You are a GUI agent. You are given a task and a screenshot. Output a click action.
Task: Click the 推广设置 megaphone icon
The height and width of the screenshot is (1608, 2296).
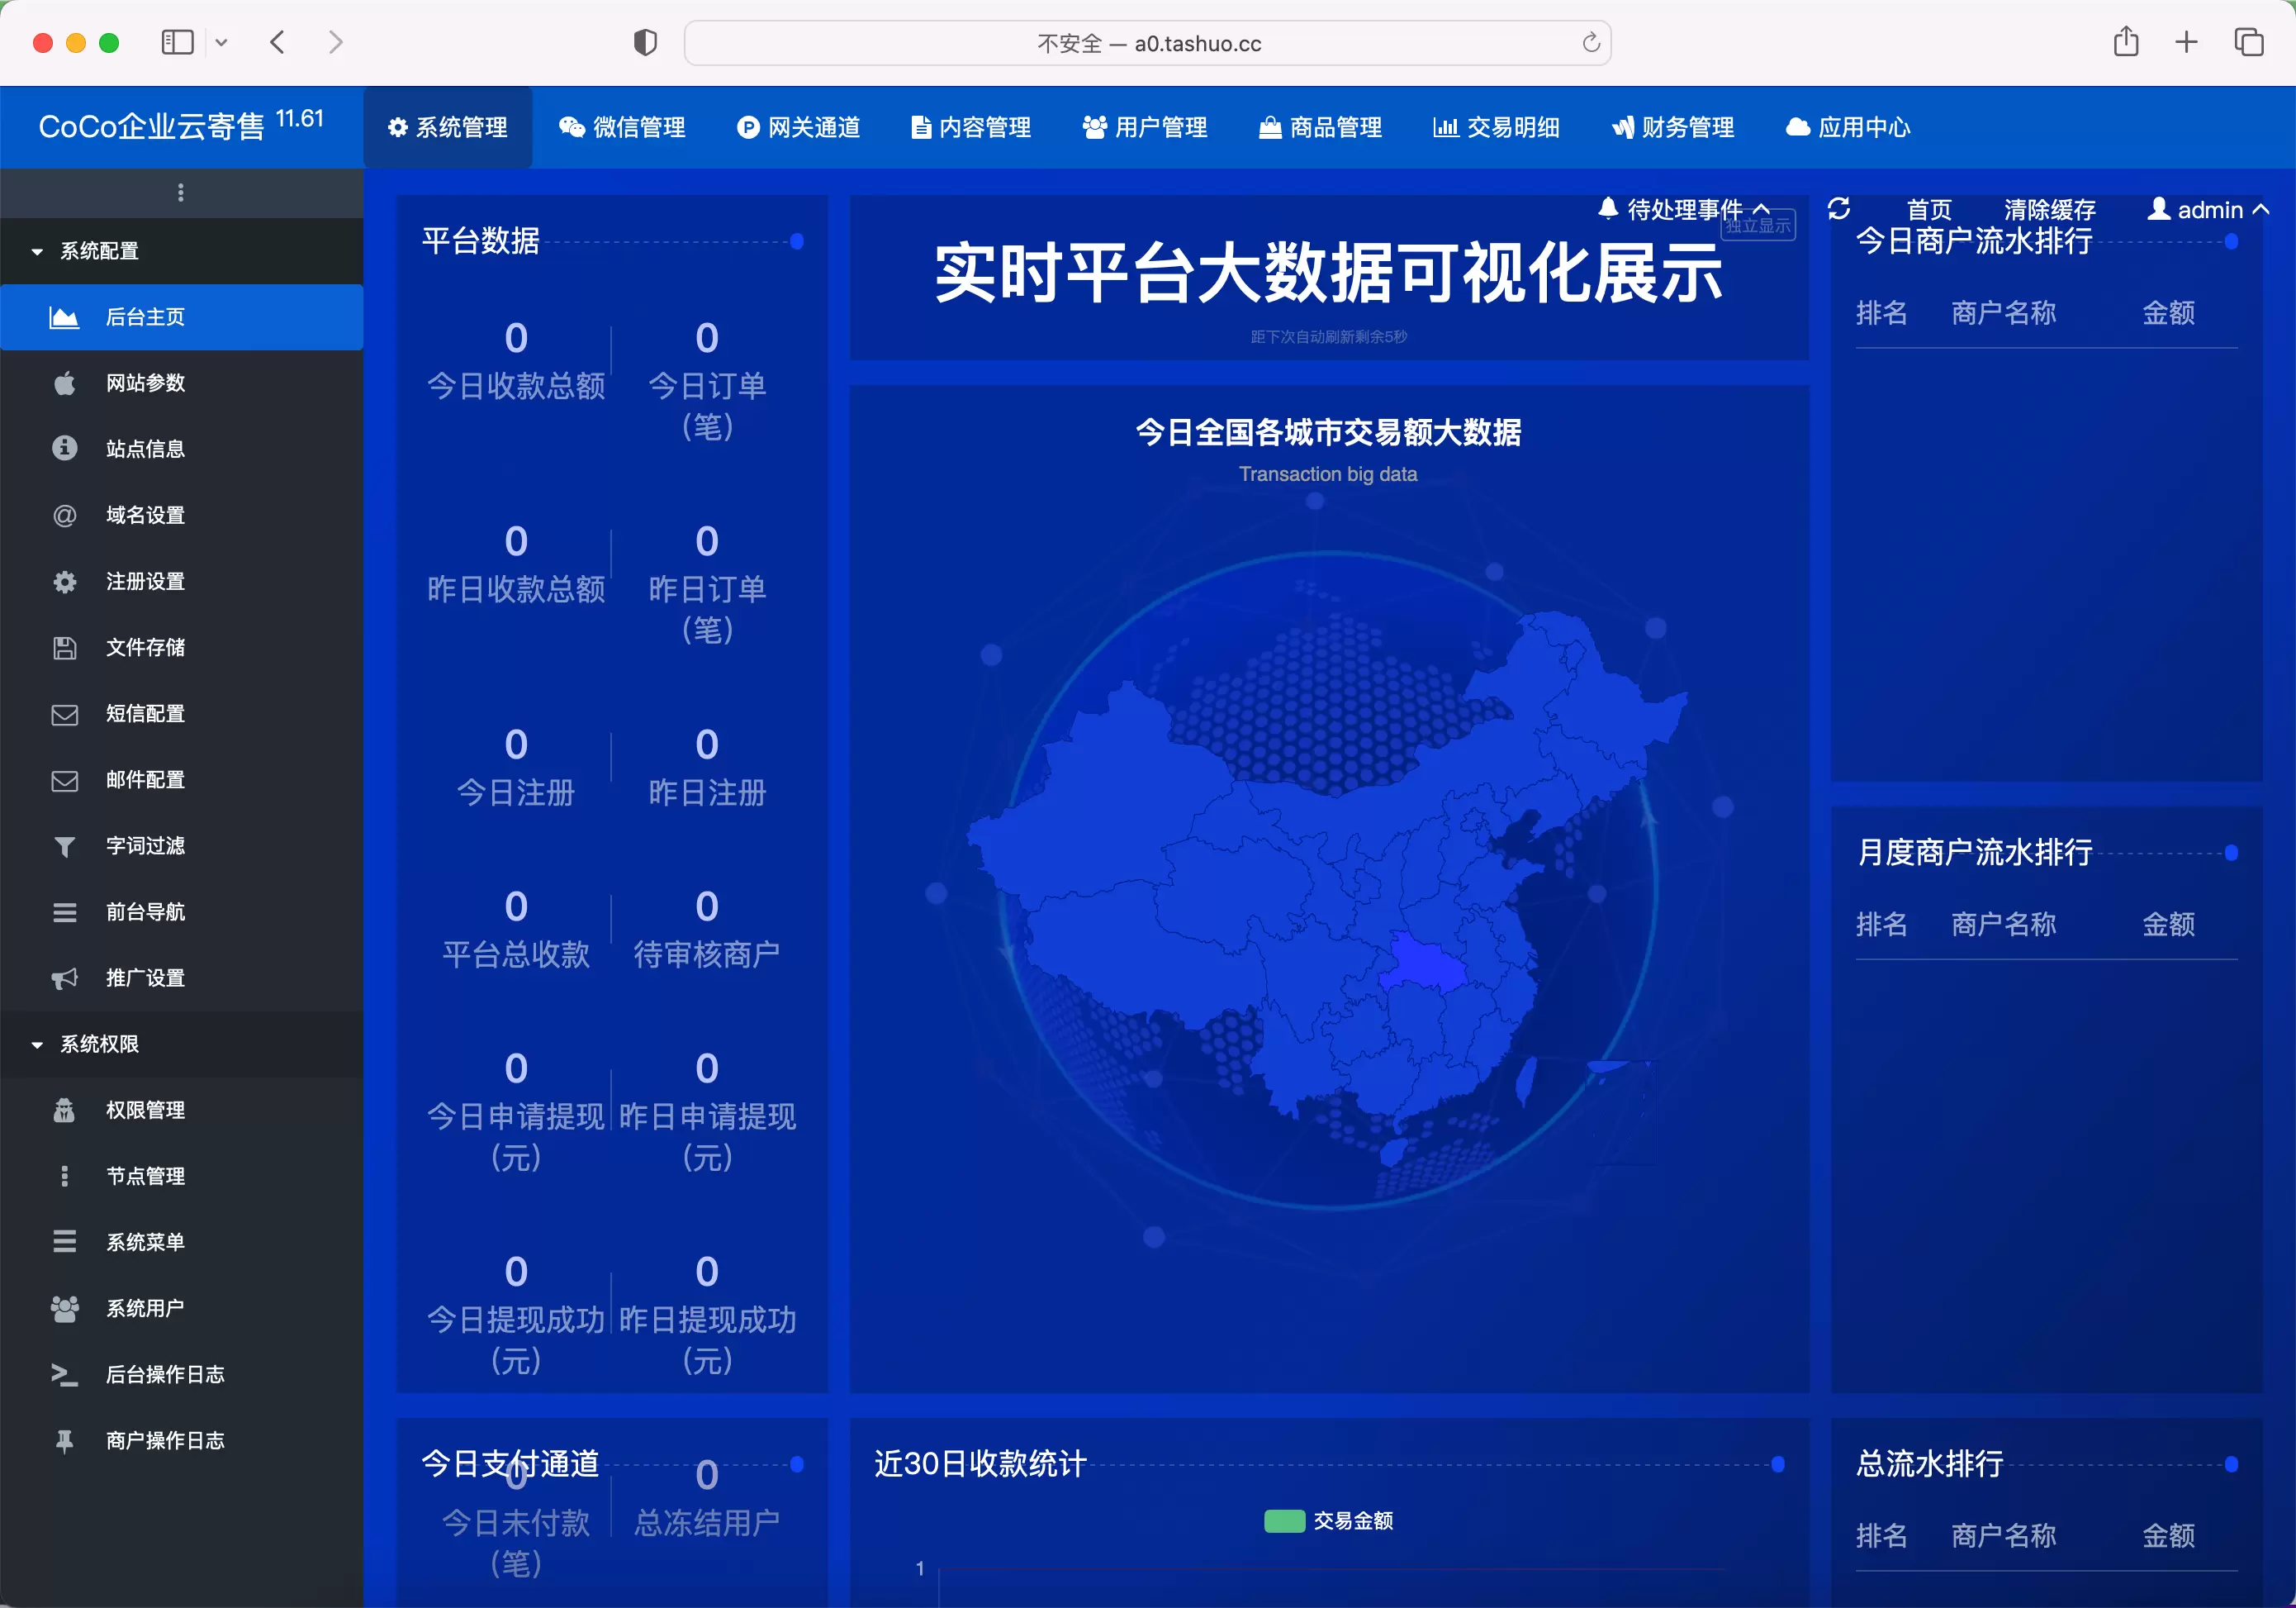point(64,978)
